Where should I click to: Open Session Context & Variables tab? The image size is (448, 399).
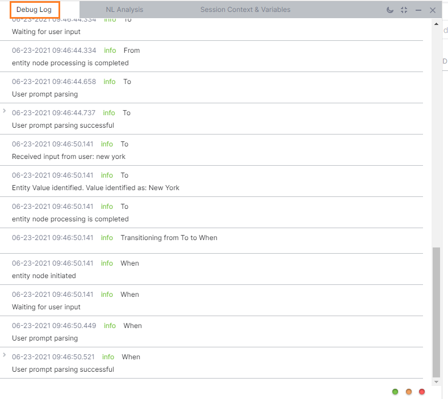pos(245,10)
